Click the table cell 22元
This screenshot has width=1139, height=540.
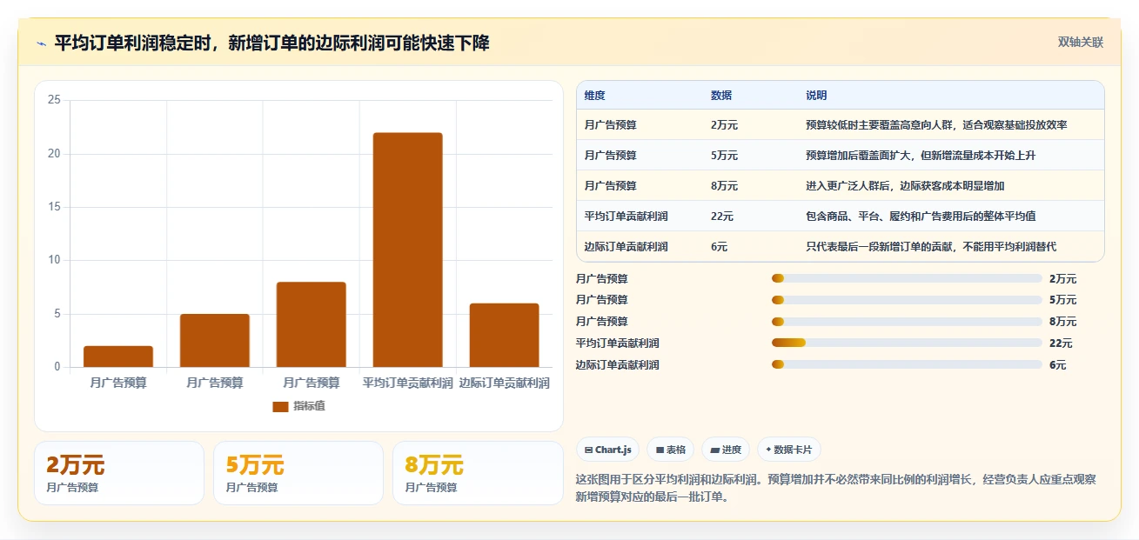tap(722, 217)
